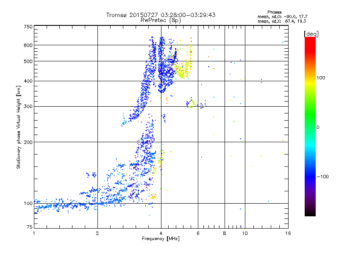Click the x-axis tick label '4'
The height and width of the screenshot is (254, 339).
(161, 233)
